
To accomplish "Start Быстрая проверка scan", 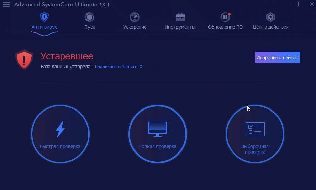I will (60, 134).
